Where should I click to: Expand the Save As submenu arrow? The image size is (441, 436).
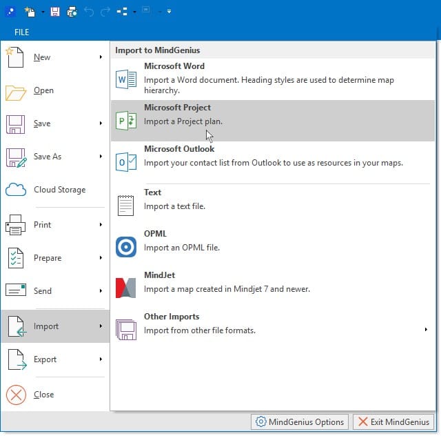coord(101,157)
